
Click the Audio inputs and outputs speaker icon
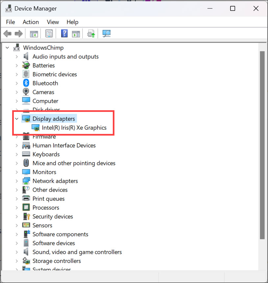pos(26,57)
